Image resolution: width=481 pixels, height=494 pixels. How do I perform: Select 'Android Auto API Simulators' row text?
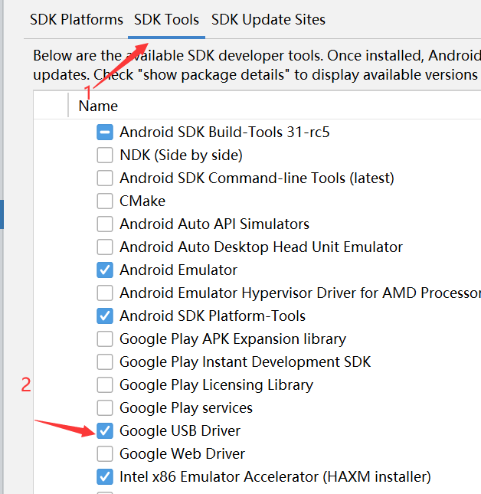(214, 224)
